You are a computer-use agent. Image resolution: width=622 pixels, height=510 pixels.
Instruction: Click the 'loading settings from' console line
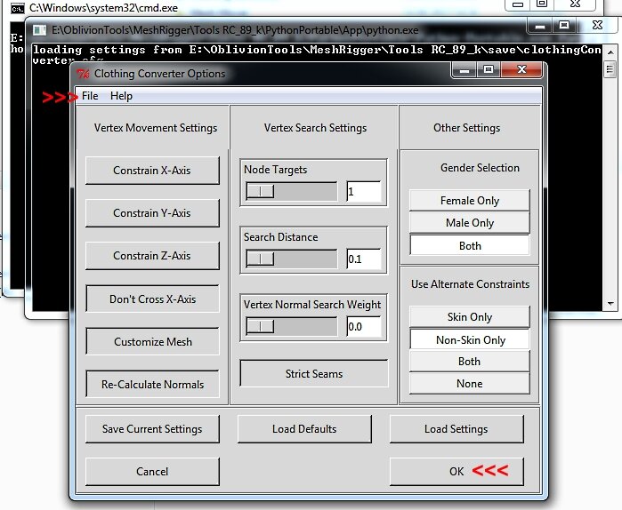pyautogui.click(x=317, y=50)
